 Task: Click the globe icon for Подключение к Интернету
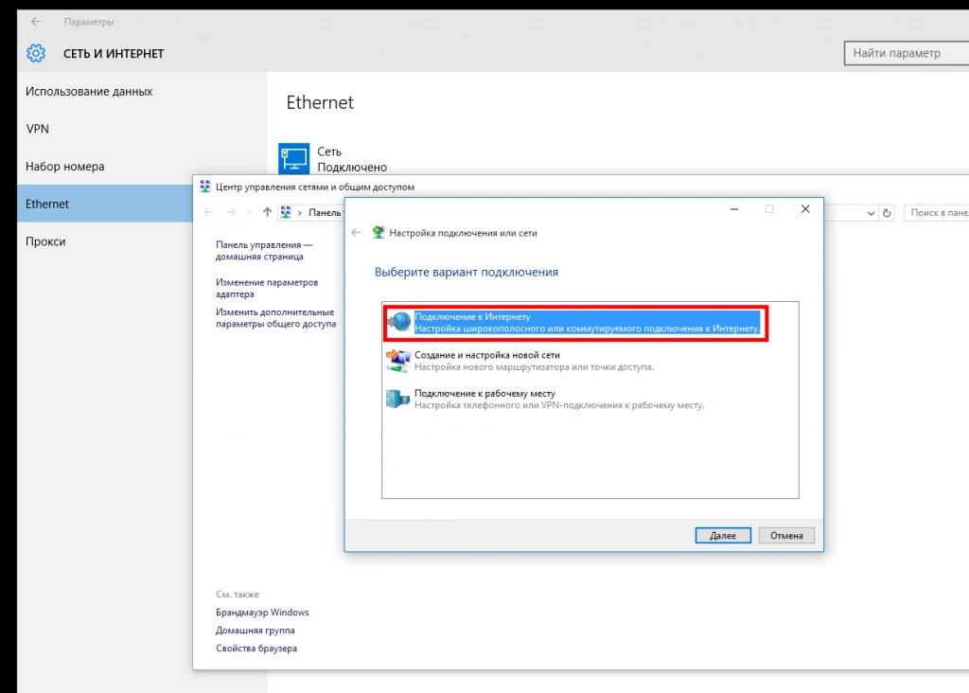click(x=398, y=322)
